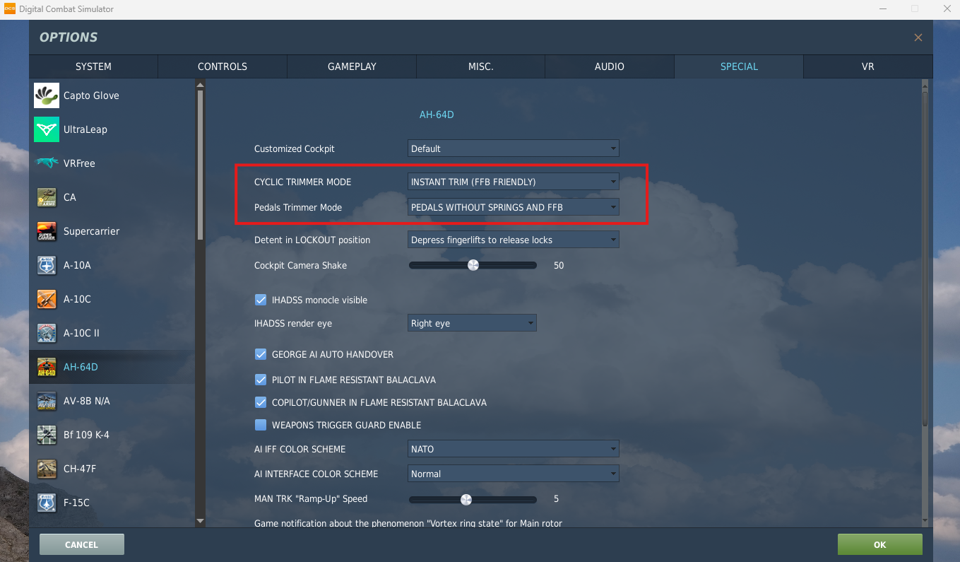This screenshot has height=562, width=960.
Task: Choose the Bf 109 K-4 icon
Action: click(47, 435)
